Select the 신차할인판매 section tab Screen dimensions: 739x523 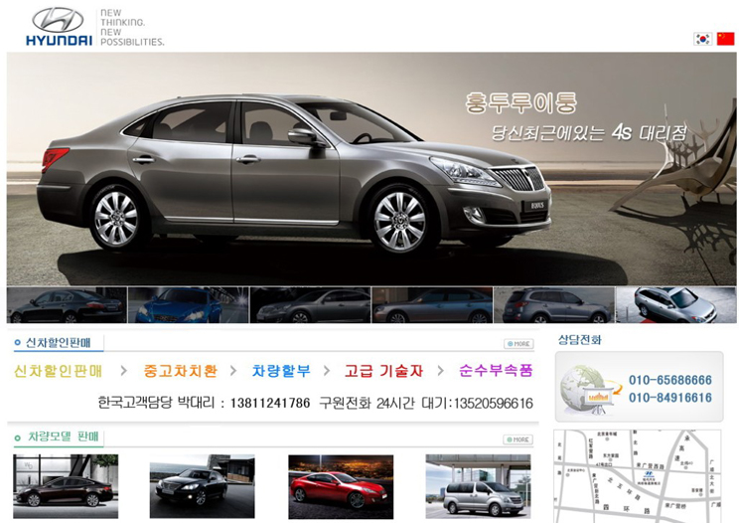click(x=58, y=343)
